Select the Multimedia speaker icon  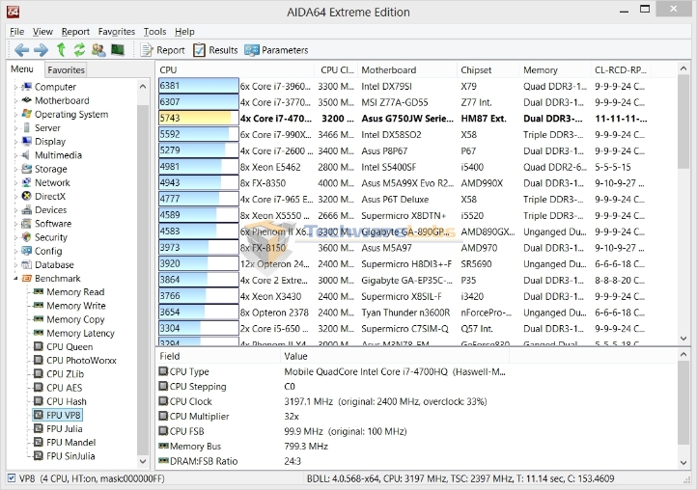pos(27,155)
